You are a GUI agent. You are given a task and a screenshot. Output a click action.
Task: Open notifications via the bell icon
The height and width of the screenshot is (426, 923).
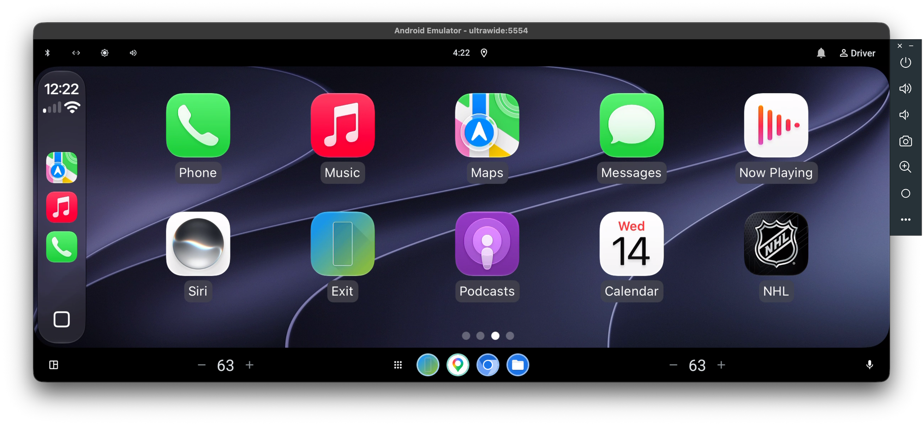point(821,53)
